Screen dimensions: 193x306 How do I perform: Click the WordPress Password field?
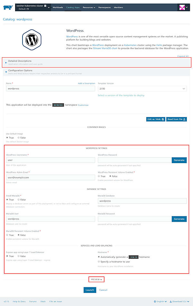pyautogui.click(x=135, y=160)
